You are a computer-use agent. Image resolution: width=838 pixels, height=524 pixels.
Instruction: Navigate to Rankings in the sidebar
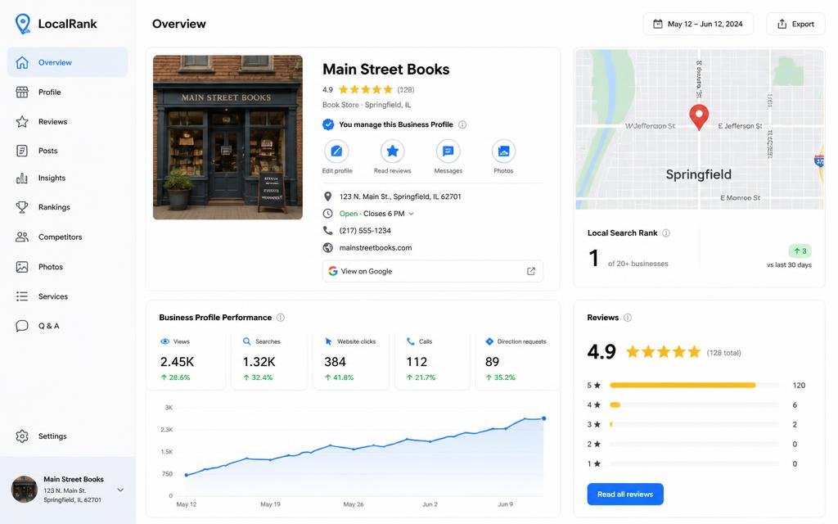pyautogui.click(x=67, y=207)
